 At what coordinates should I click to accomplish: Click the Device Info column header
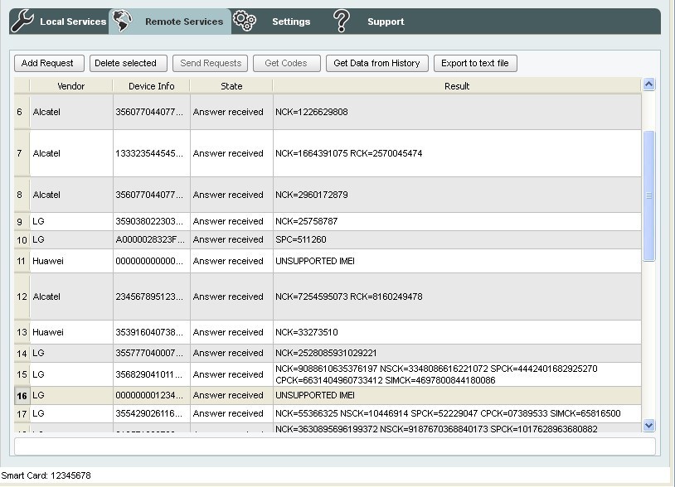[x=150, y=85]
